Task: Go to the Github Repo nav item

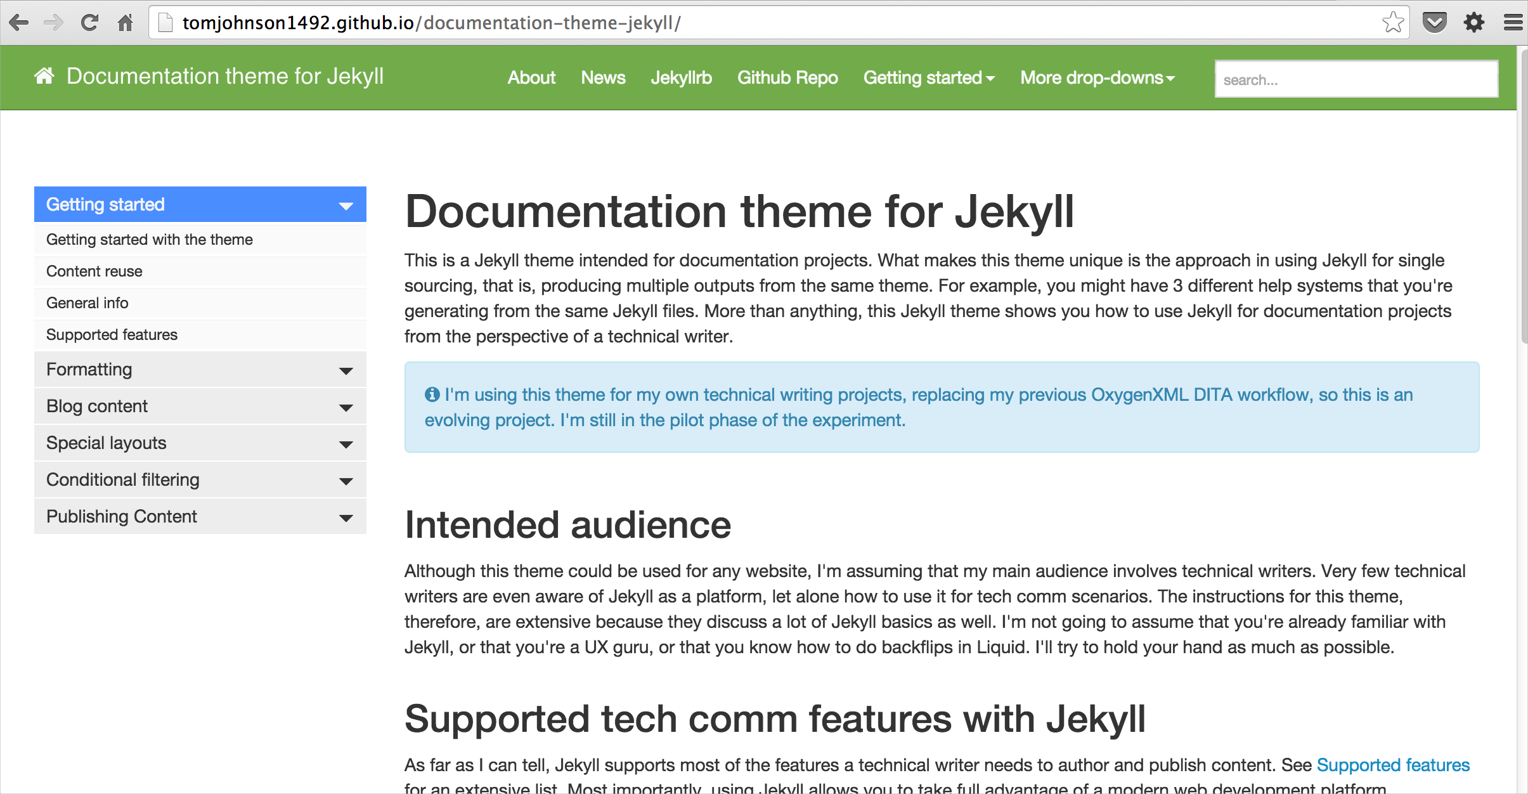Action: point(787,77)
